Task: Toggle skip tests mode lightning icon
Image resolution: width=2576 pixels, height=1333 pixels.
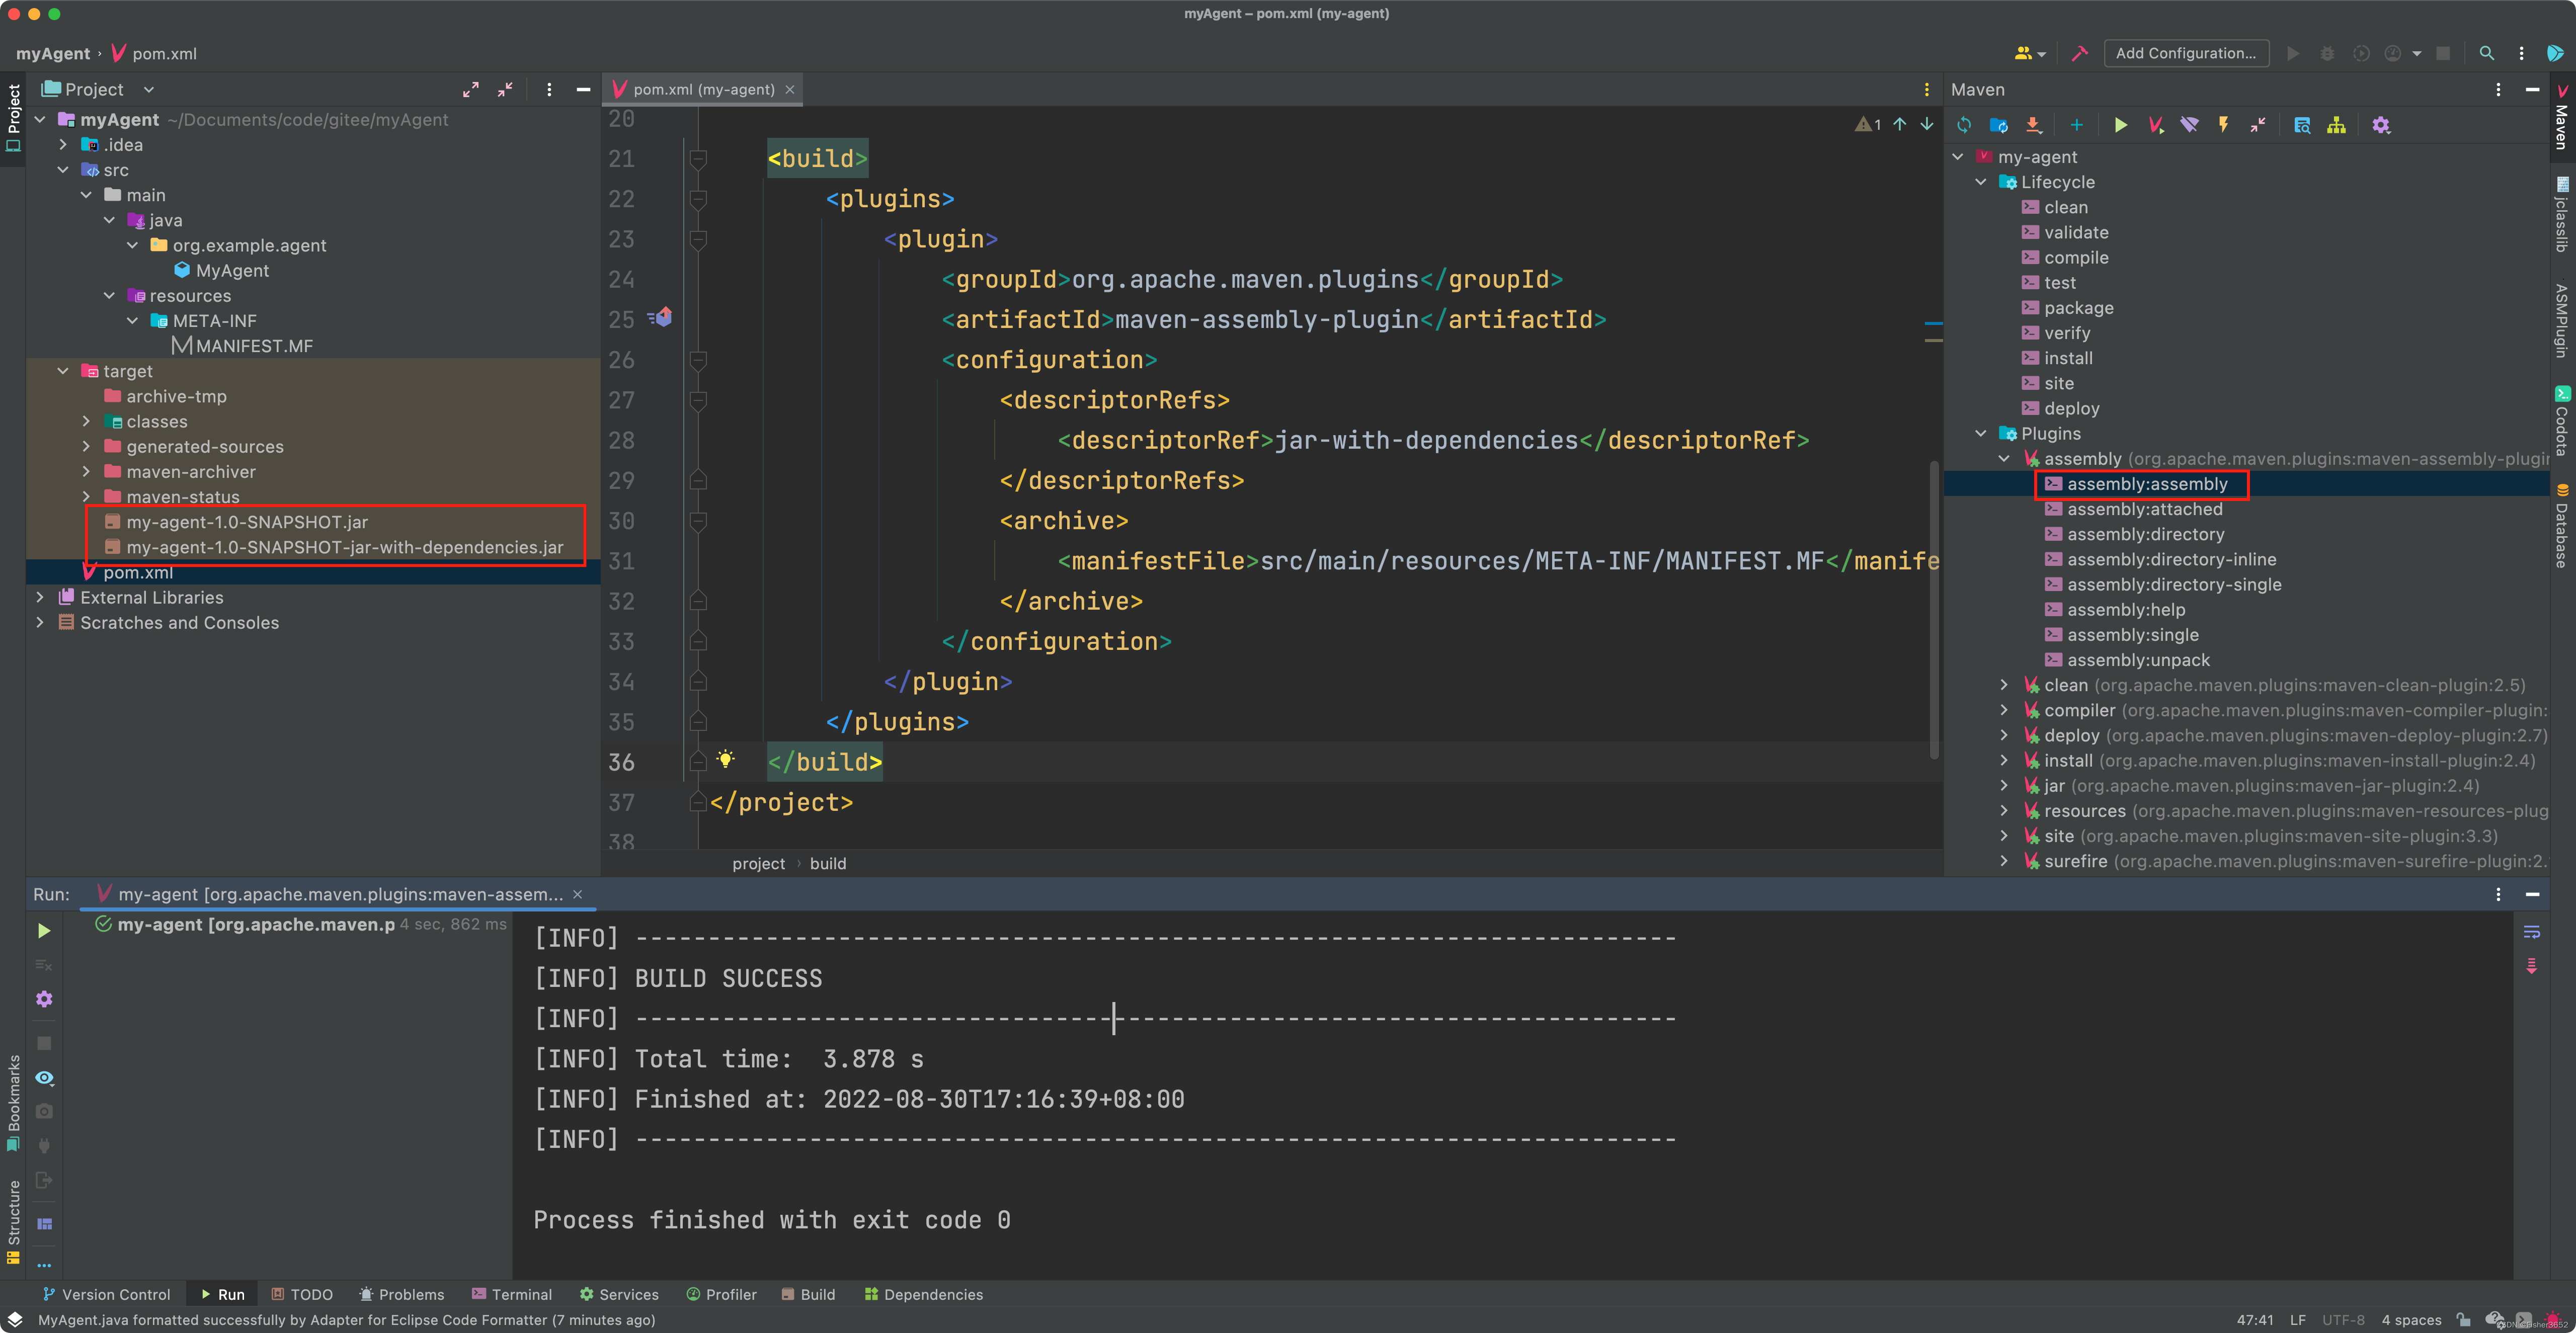Action: pos(2223,125)
